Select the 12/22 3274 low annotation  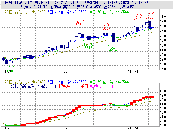click(x=113, y=48)
